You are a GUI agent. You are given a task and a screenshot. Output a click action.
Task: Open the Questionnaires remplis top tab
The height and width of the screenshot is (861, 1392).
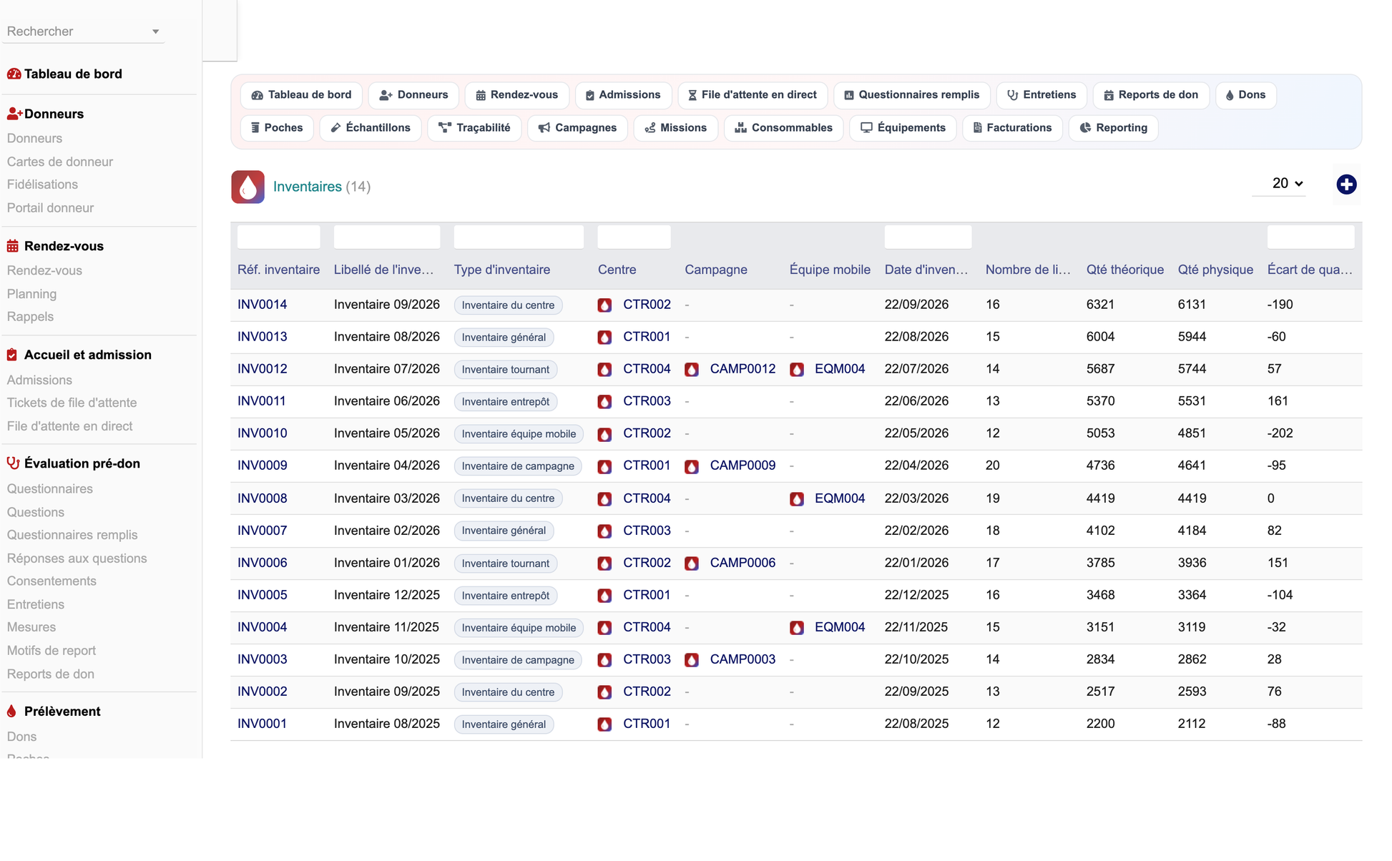[x=912, y=95]
